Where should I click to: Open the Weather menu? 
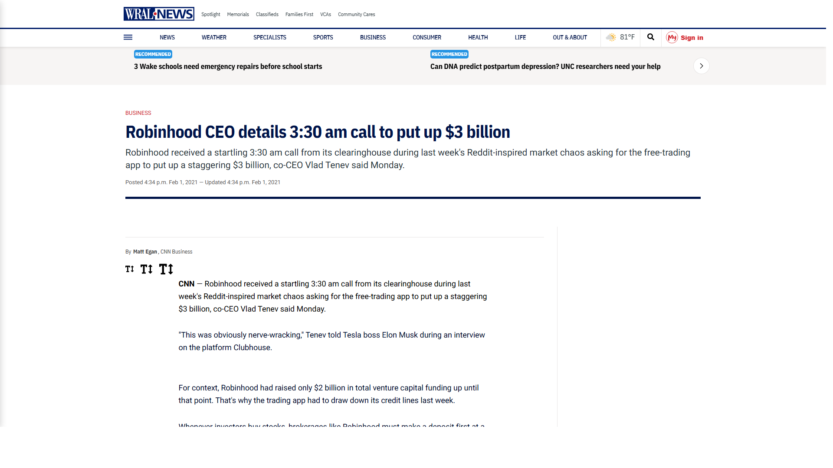[x=214, y=38]
